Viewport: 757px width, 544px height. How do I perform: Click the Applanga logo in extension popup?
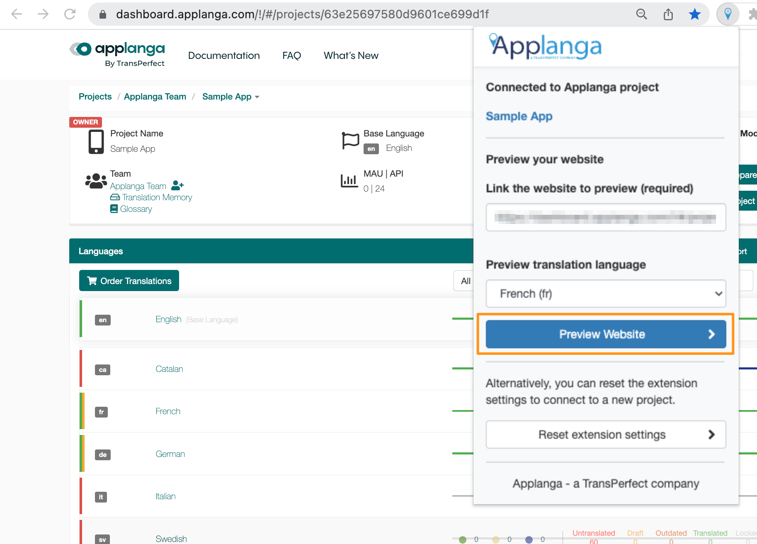pos(545,46)
